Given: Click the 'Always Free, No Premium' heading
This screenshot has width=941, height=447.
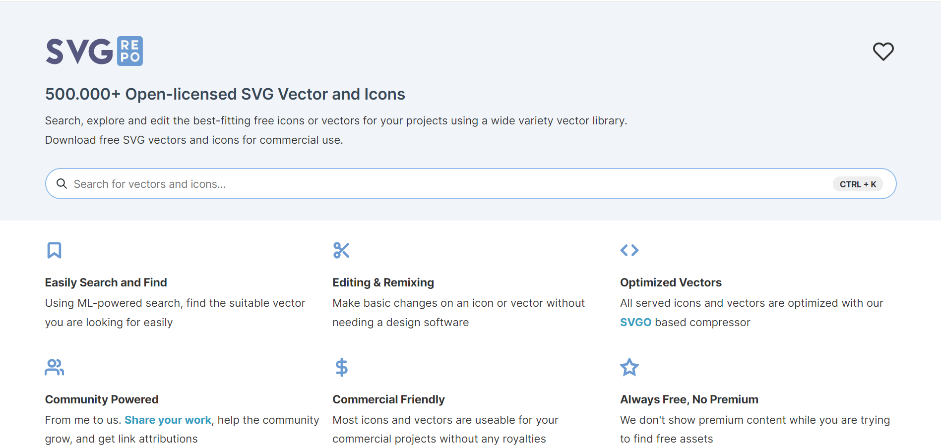Looking at the screenshot, I should click(689, 399).
